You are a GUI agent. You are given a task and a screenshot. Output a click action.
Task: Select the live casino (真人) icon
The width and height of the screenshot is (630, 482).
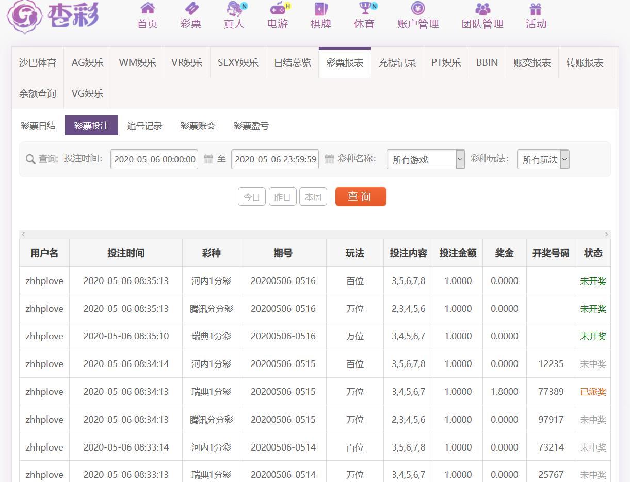[234, 8]
